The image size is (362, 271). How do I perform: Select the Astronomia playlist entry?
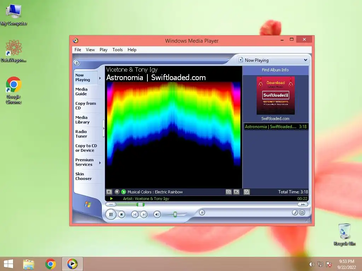[x=276, y=127]
